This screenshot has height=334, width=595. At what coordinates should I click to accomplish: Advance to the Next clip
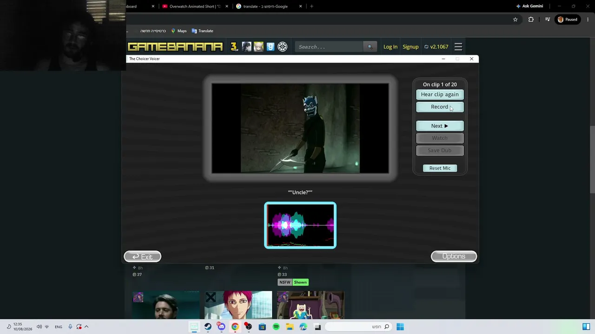tap(440, 126)
